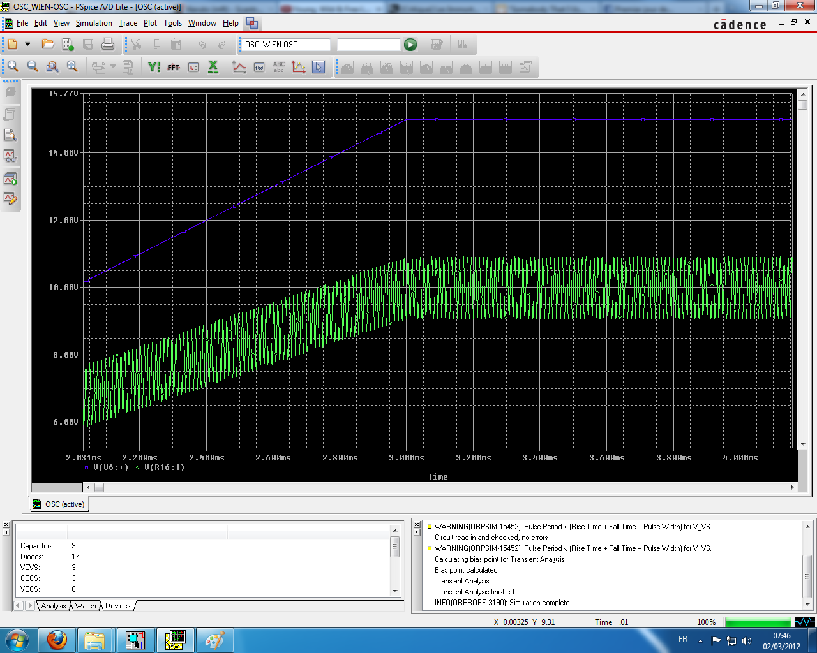Switch to the Devices tab
817x653 pixels.
(x=118, y=606)
